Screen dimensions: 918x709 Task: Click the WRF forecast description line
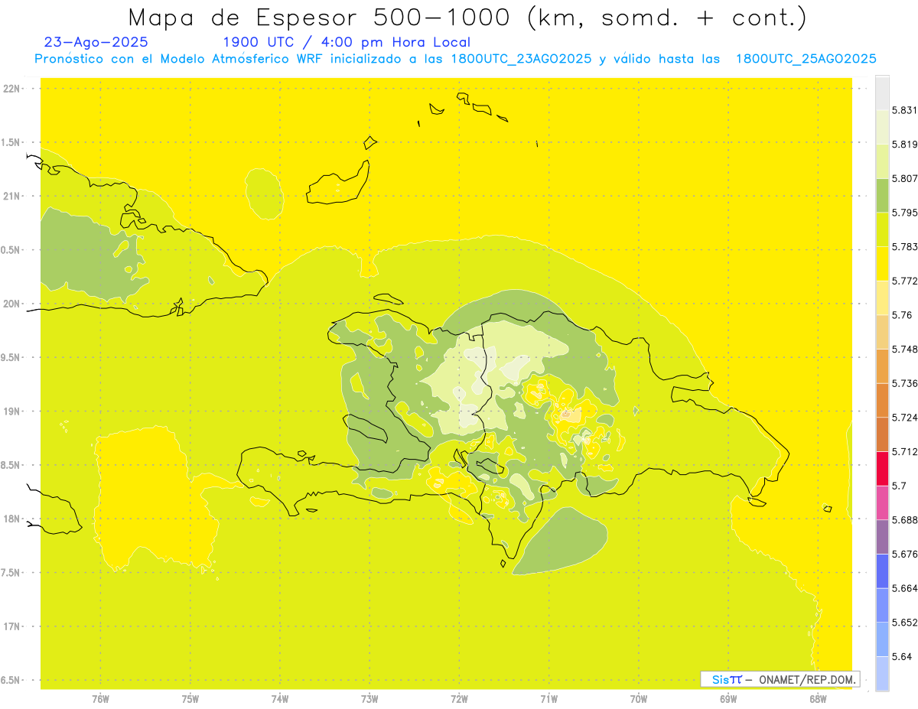(x=455, y=59)
